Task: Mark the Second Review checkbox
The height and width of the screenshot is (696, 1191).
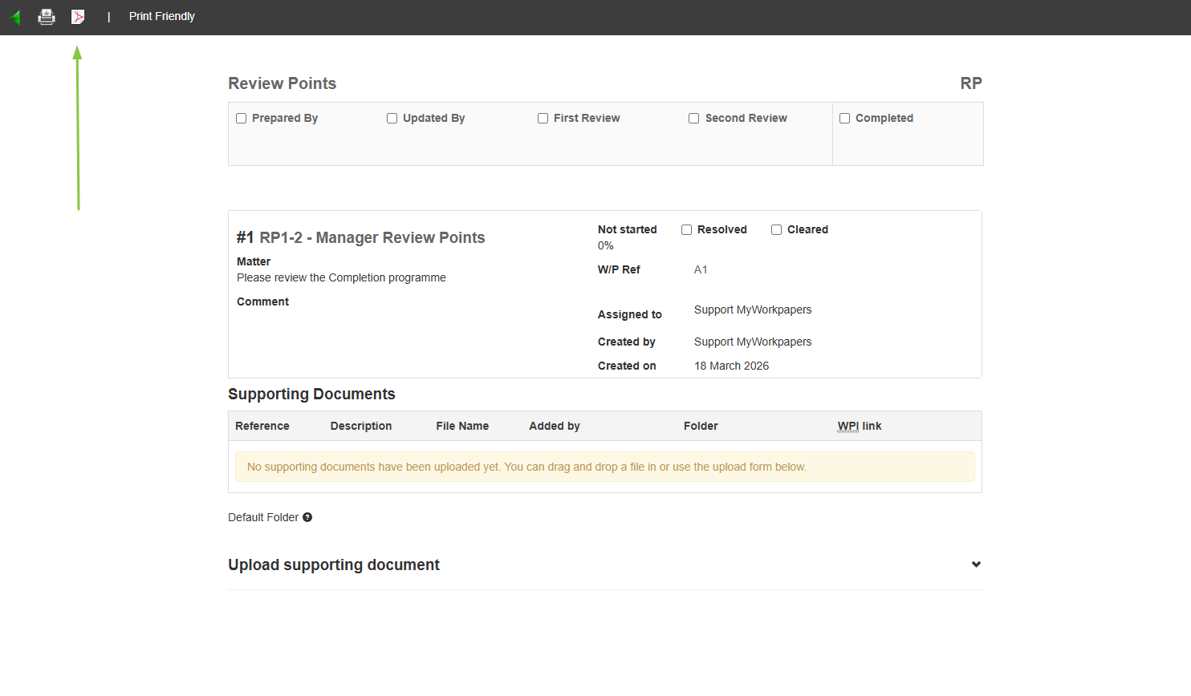Action: click(694, 119)
